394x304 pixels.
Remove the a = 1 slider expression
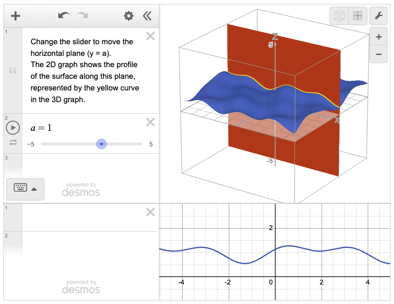(x=151, y=122)
